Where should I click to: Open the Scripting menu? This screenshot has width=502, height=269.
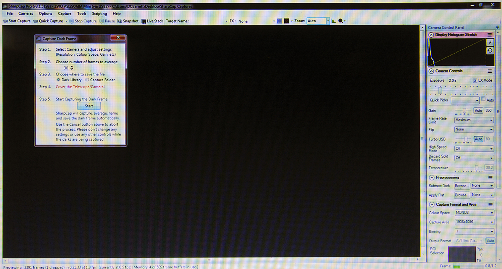pyautogui.click(x=99, y=14)
